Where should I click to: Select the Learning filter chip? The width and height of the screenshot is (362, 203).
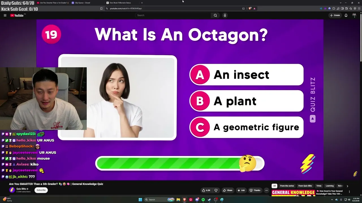point(329,186)
